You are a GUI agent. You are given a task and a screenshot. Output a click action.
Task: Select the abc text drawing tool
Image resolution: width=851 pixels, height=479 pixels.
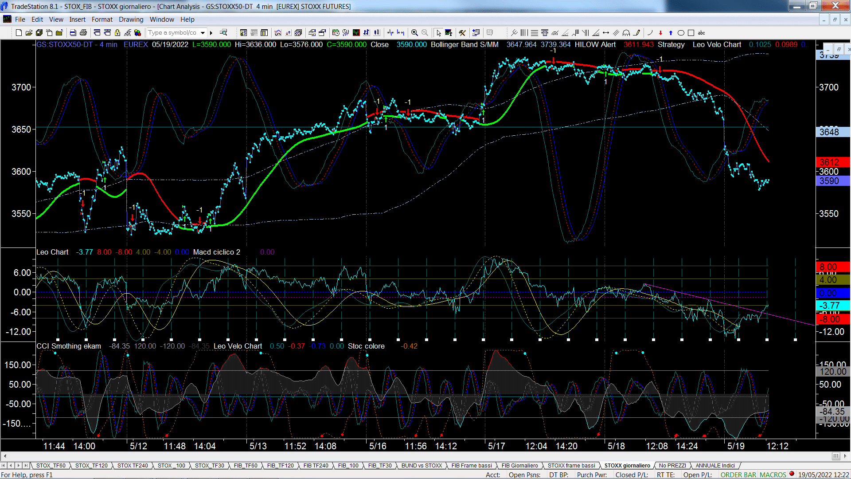(701, 33)
